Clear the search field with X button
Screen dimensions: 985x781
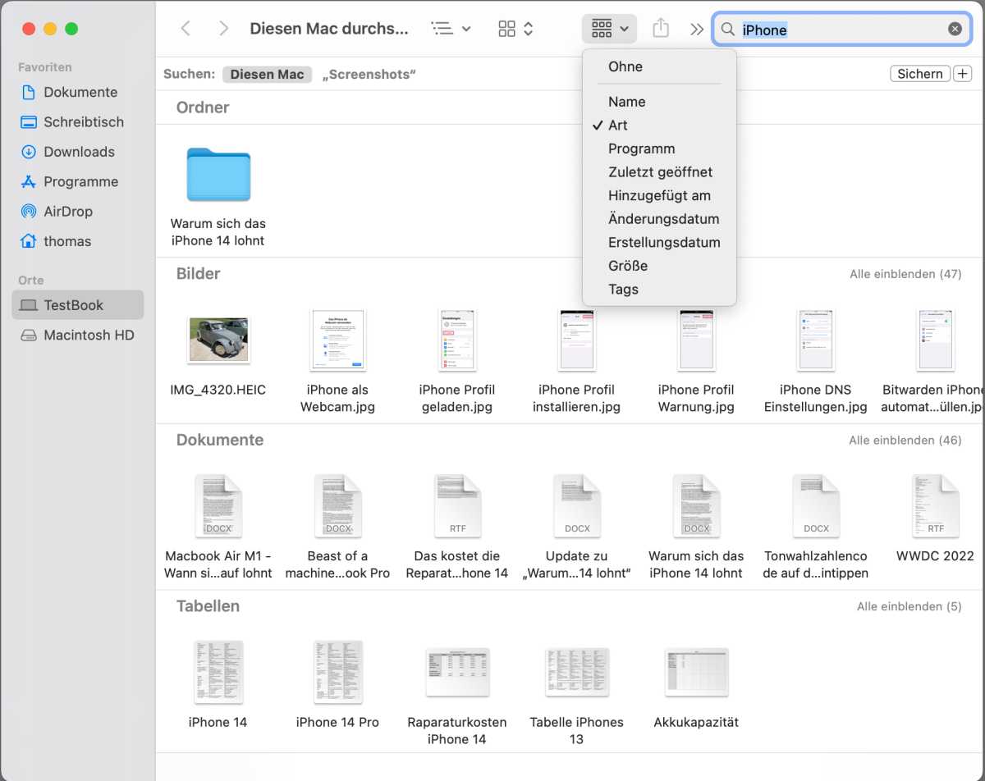955,29
